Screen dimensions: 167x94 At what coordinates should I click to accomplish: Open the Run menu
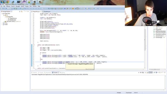[x=31, y=6]
